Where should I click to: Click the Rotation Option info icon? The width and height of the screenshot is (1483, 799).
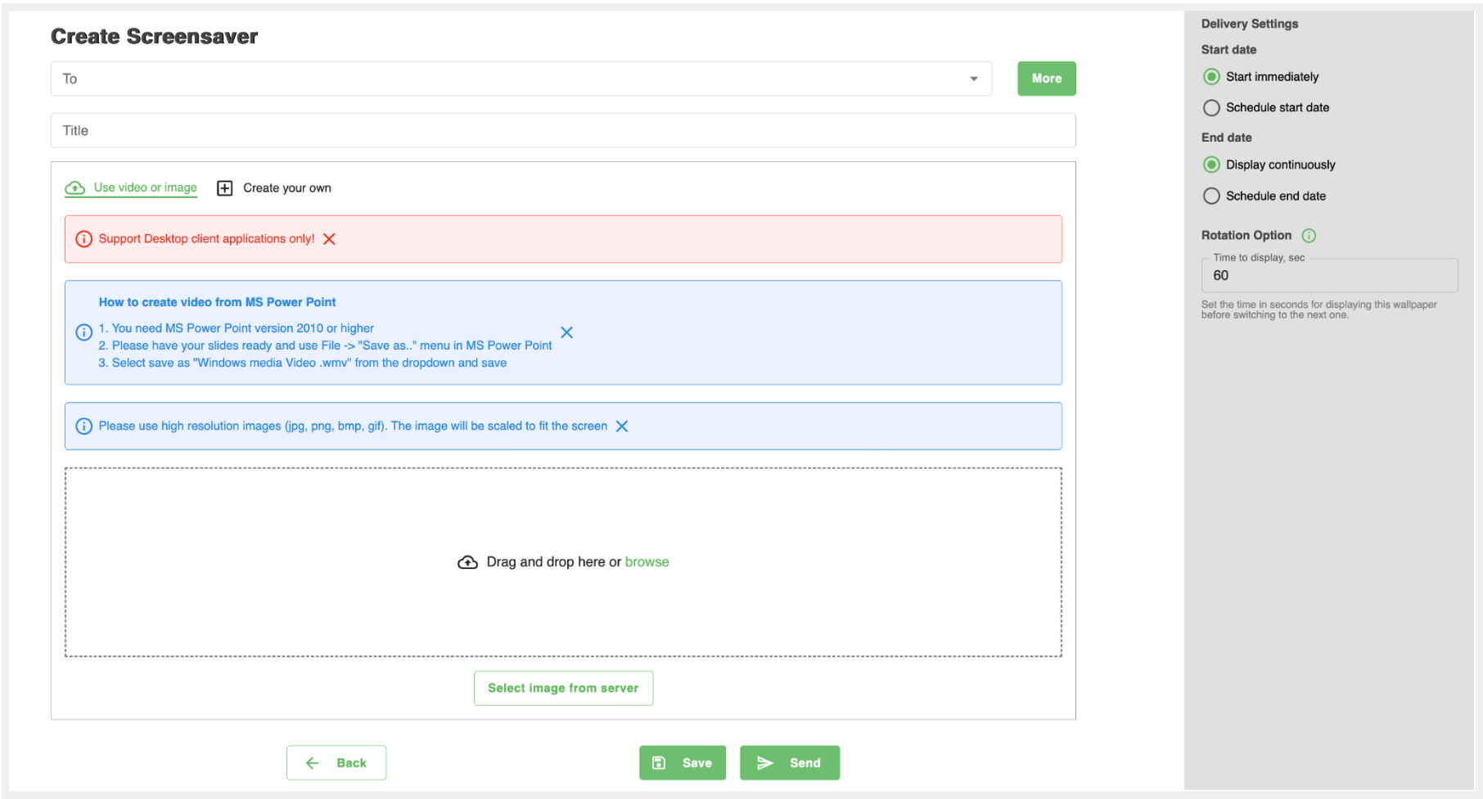click(x=1309, y=236)
